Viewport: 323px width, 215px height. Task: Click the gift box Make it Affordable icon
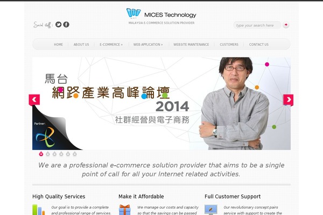tap(125, 210)
